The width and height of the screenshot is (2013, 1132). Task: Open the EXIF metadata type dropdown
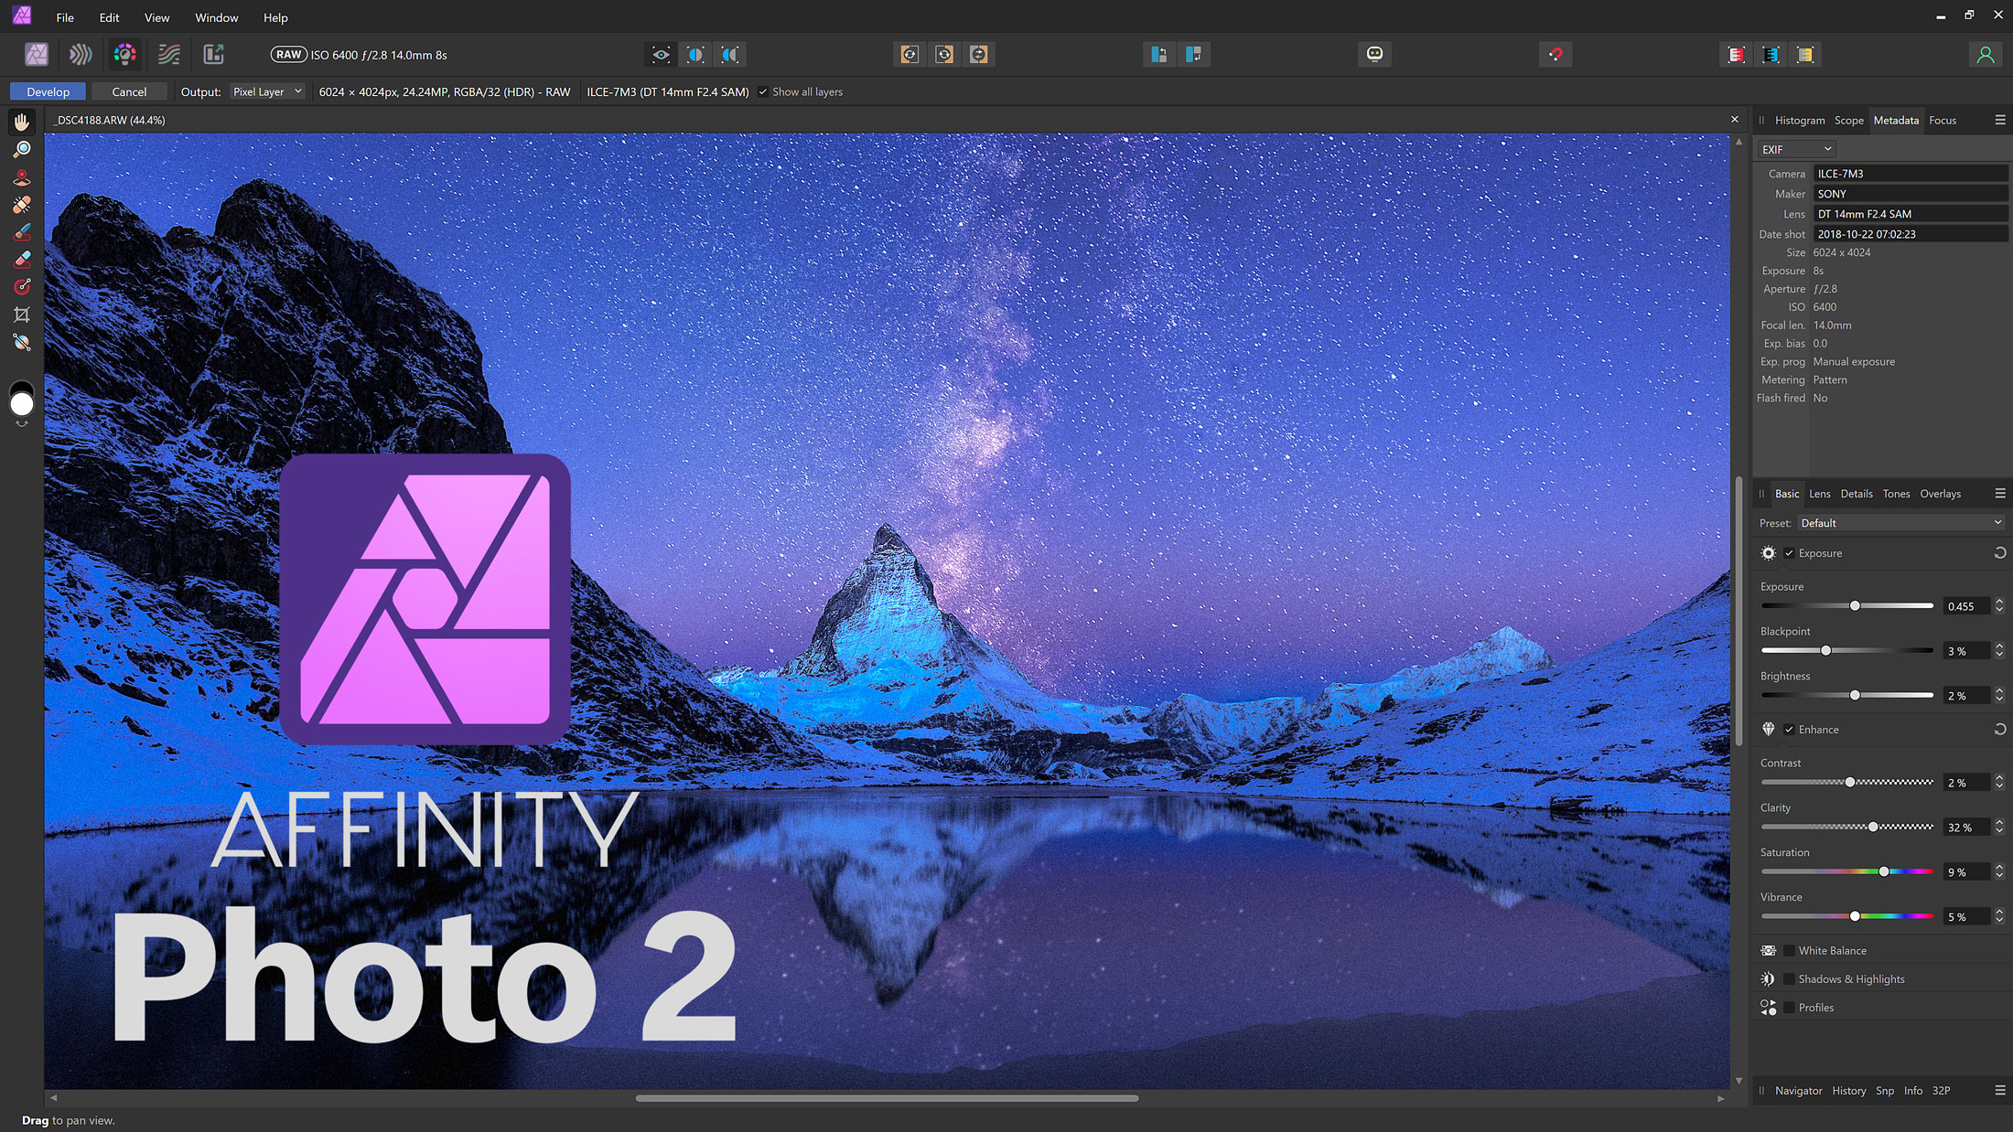(1796, 149)
